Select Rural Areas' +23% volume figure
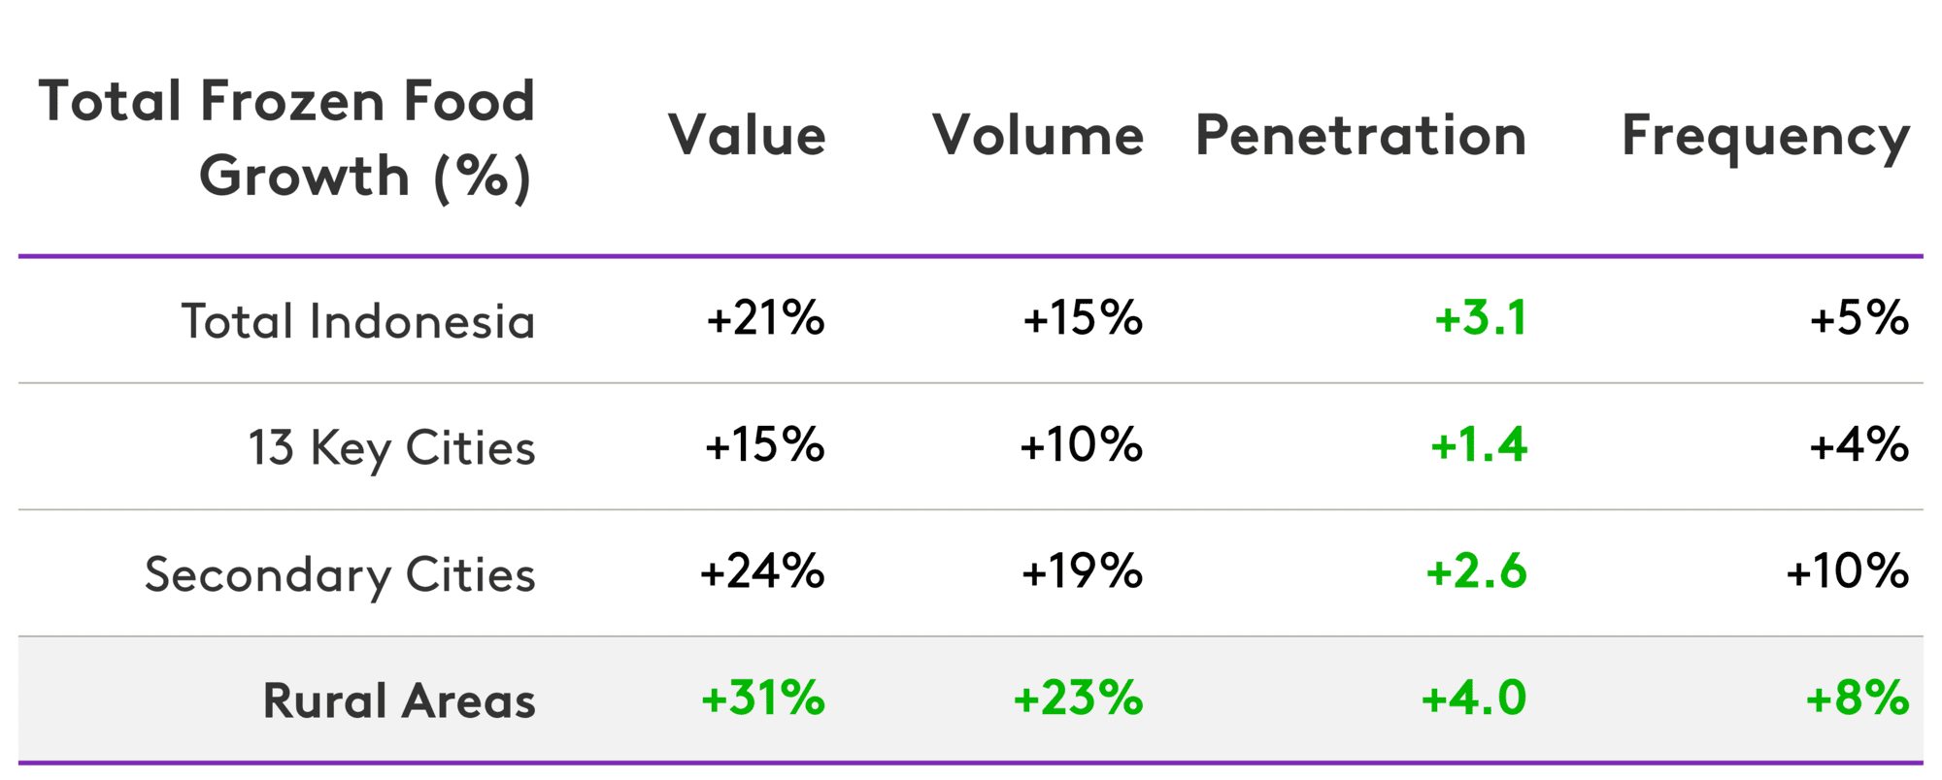 (1078, 699)
